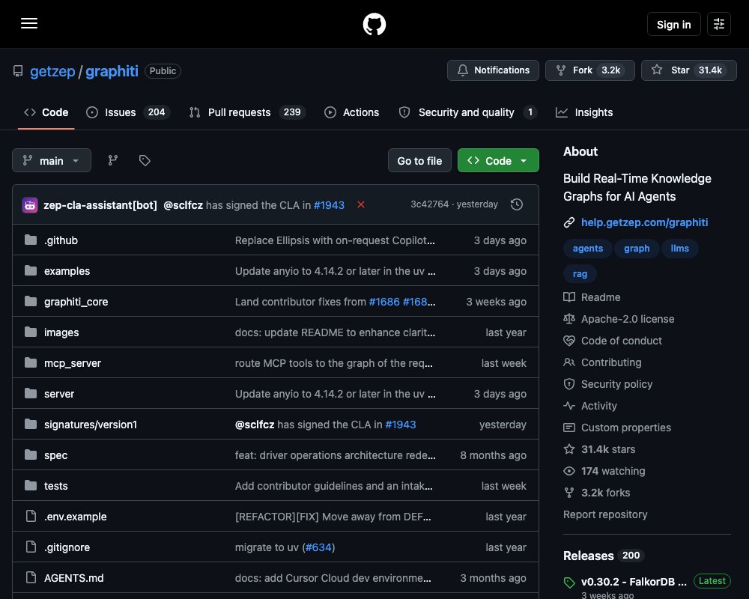Image resolution: width=749 pixels, height=599 pixels.
Task: Open 'Replace Ellipsis with on-request Copilot' commit
Action: pyautogui.click(x=335, y=240)
